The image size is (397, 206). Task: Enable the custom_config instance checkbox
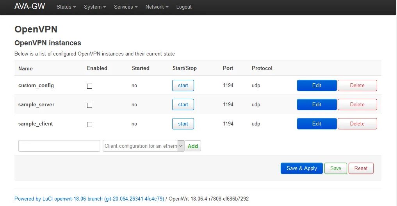coord(90,86)
